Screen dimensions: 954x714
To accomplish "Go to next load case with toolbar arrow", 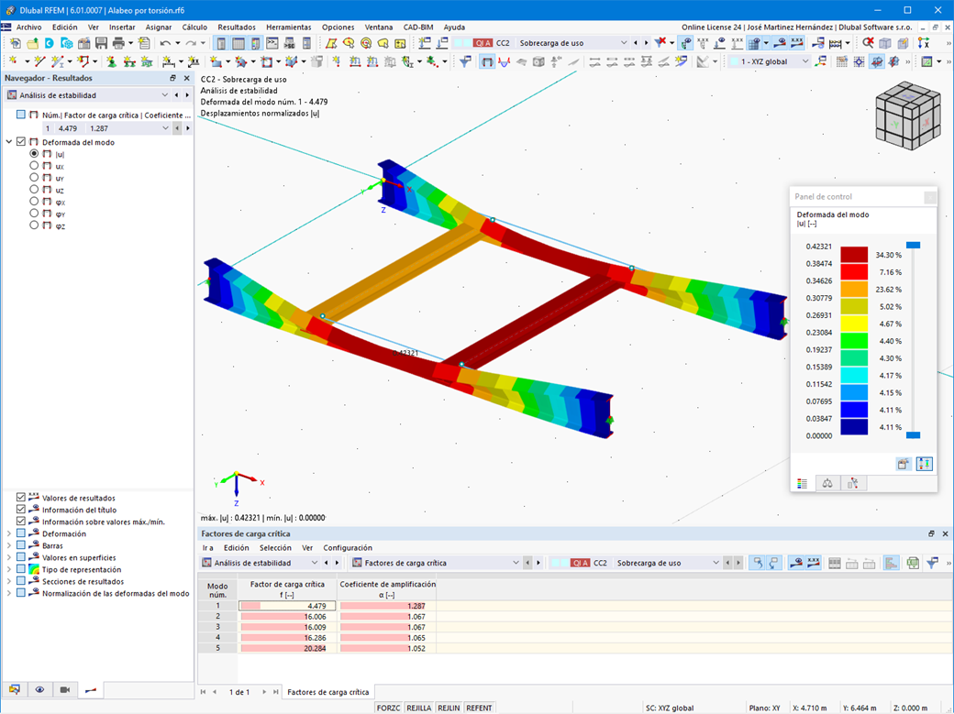I will pos(646,42).
